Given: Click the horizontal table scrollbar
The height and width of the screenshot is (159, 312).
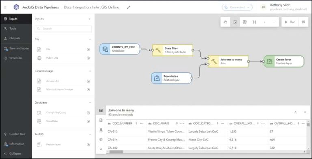Looking at the screenshot, I should [x=117, y=152].
